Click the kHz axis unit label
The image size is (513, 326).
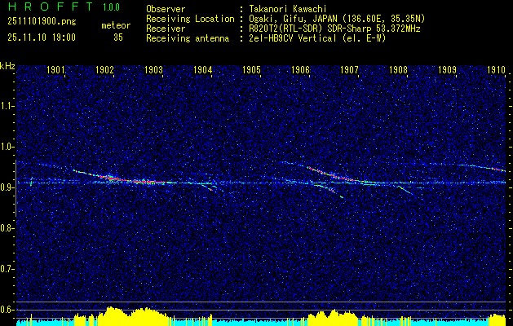point(7,66)
